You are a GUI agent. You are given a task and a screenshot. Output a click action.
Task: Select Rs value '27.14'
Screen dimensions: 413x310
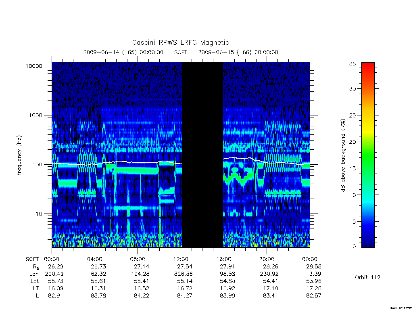(x=142, y=266)
